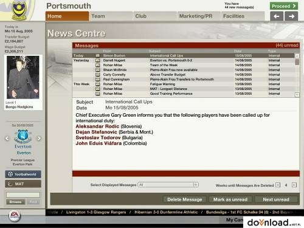The height and width of the screenshot is (228, 304).
Task: Show next fixture with right arrow
Action: 39,139
